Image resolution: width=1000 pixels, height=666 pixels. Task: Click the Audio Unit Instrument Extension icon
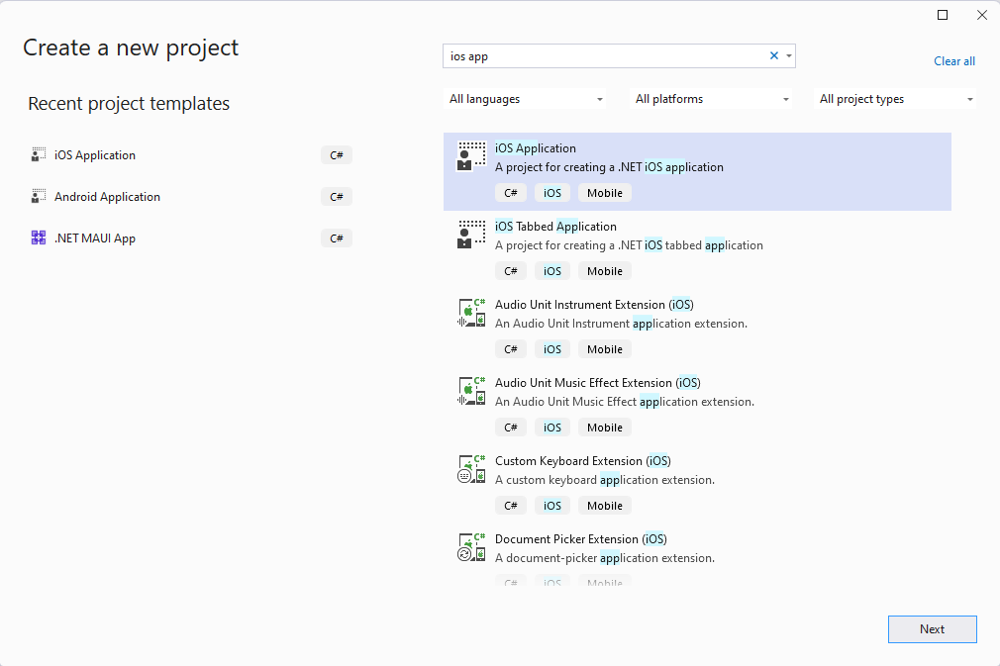point(471,313)
